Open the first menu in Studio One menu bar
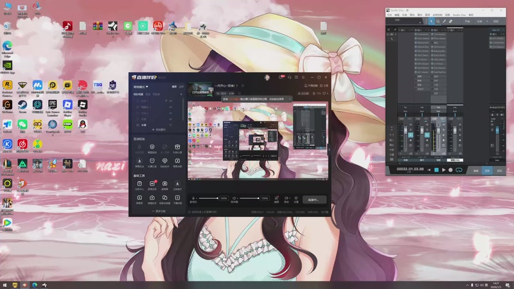 389,15
